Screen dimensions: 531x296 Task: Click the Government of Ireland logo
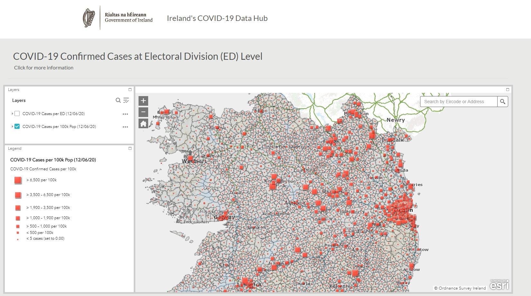118,18
